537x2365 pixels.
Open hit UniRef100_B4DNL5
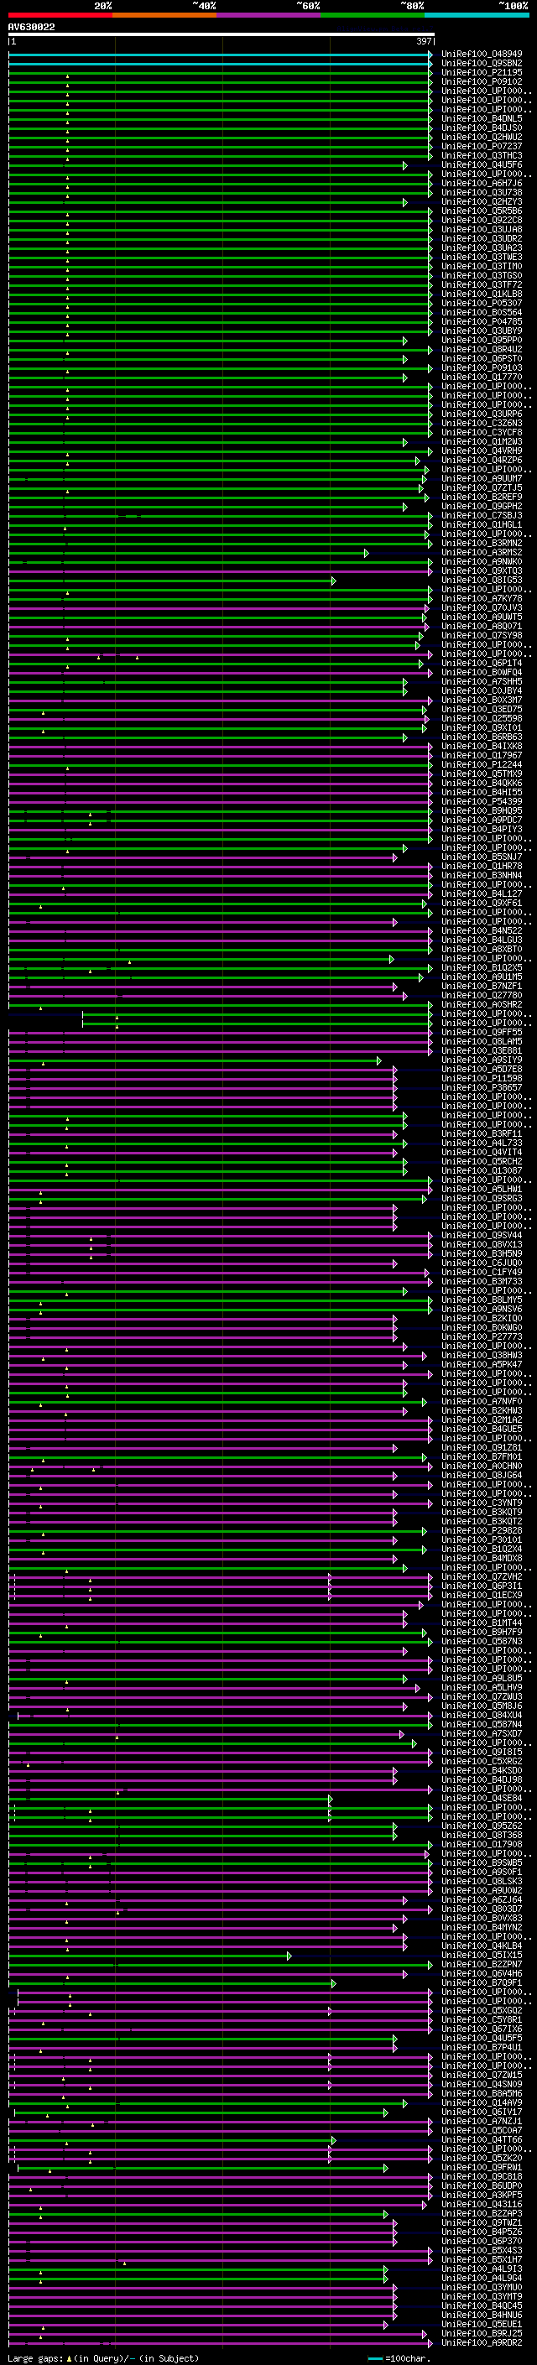(x=481, y=118)
